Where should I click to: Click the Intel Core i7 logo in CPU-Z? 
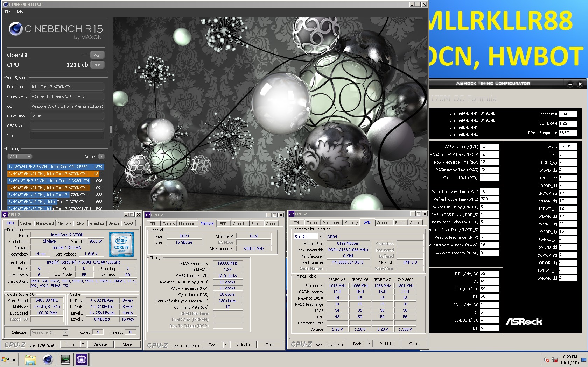point(121,244)
